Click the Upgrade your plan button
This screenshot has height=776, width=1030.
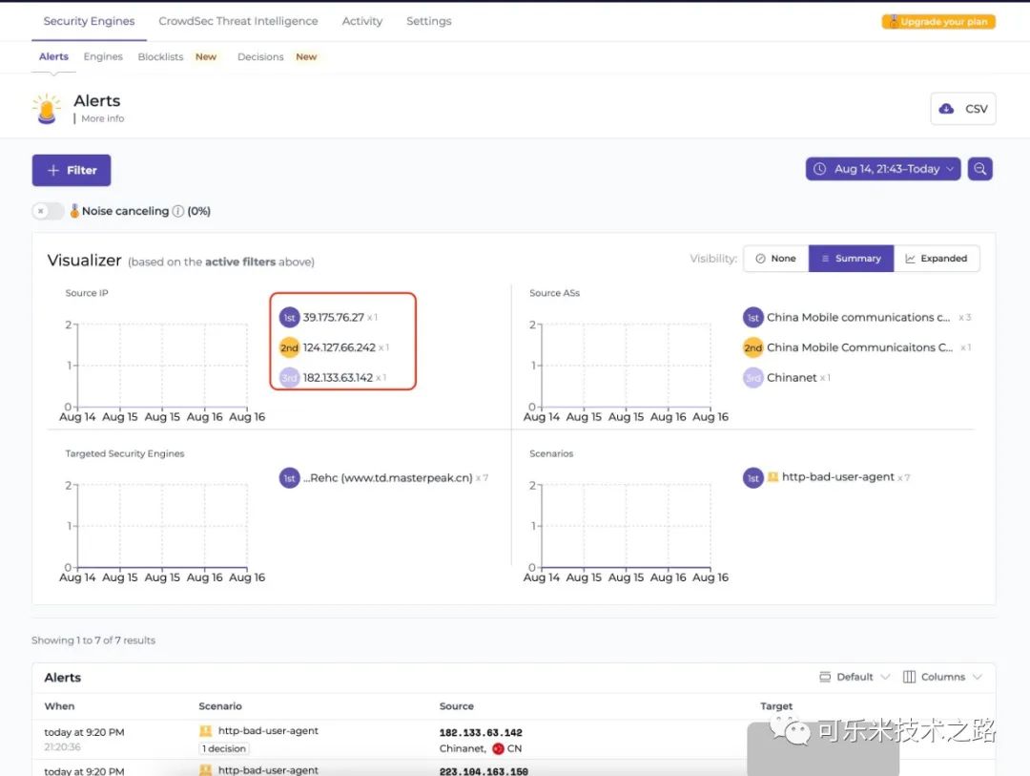coord(938,22)
